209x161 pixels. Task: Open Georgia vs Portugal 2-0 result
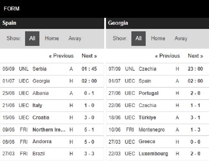pyautogui.click(x=158, y=93)
